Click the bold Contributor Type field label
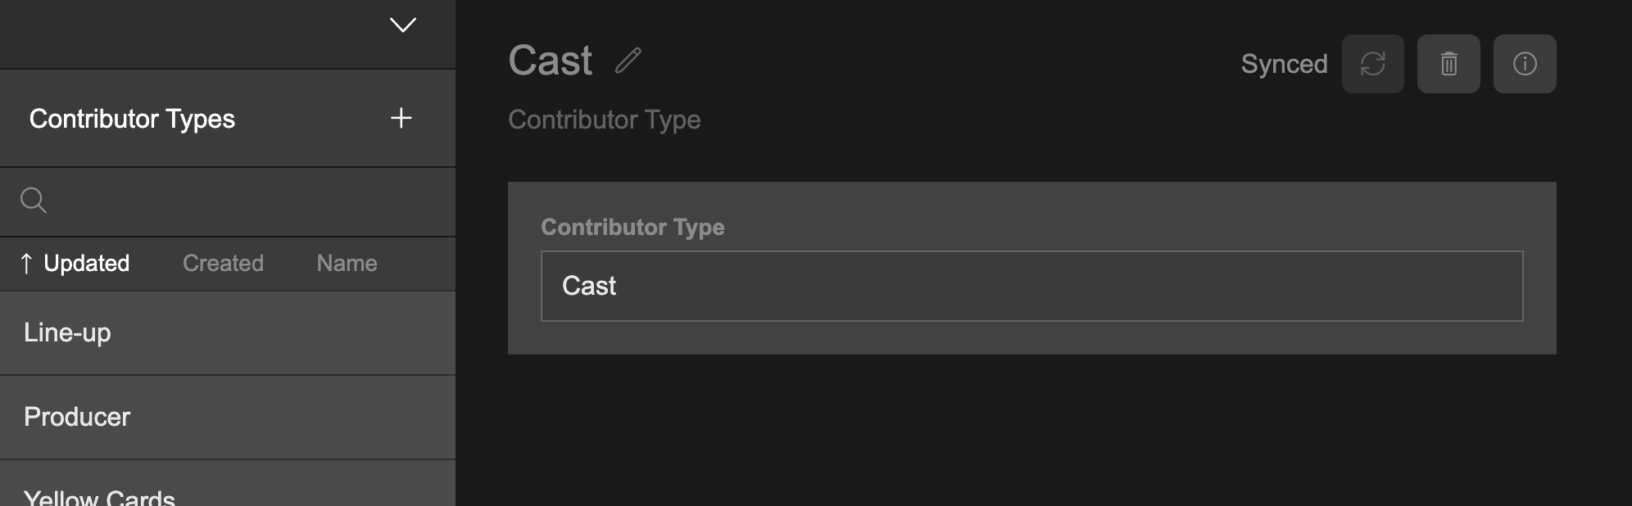Screen dimensions: 1632x506 (x=632, y=228)
